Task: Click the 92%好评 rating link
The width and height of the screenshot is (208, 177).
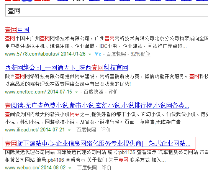Action: [141, 54]
